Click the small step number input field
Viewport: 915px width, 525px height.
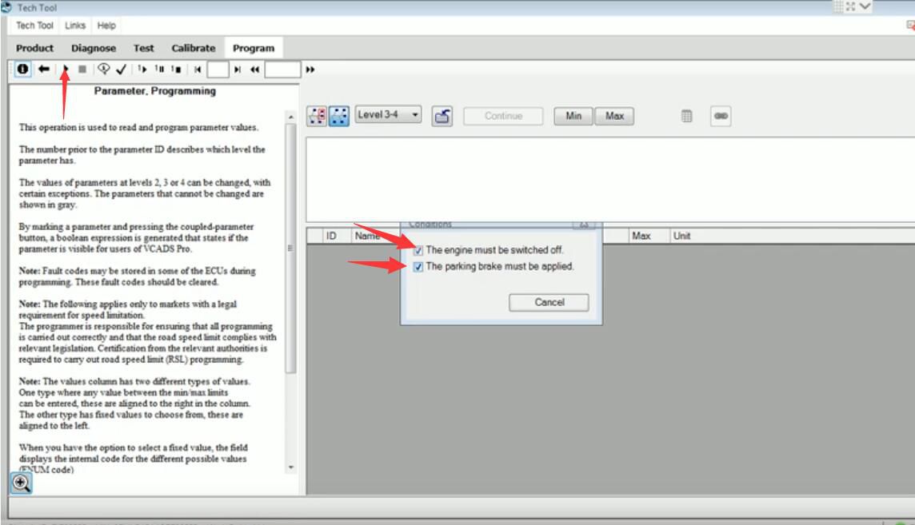tap(218, 70)
